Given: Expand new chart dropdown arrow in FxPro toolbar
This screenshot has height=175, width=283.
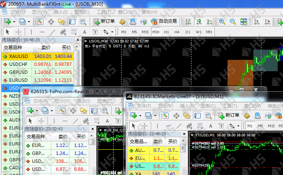Looking at the screenshot, I should 37,111.
